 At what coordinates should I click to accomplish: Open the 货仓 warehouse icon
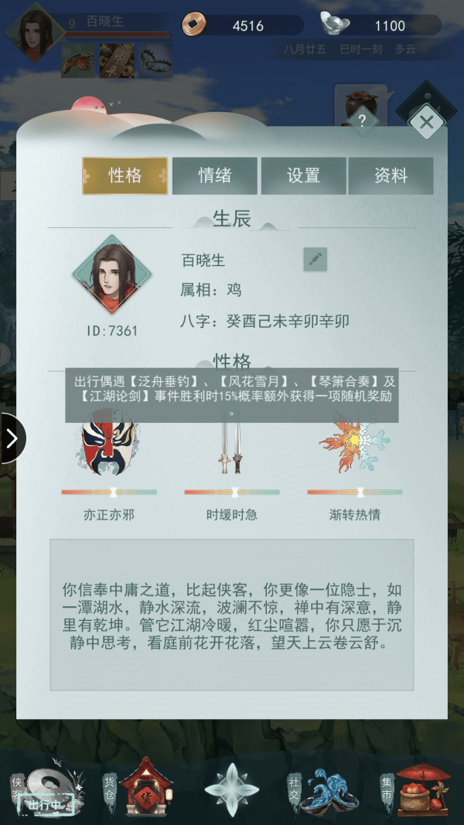[145, 787]
